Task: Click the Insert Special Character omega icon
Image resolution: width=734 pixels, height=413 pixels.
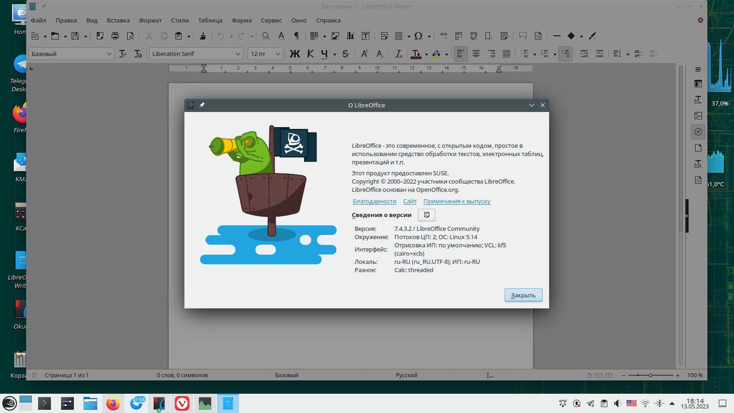Action: (418, 36)
